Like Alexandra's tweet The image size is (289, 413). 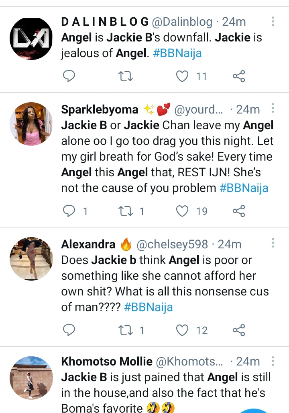183,330
